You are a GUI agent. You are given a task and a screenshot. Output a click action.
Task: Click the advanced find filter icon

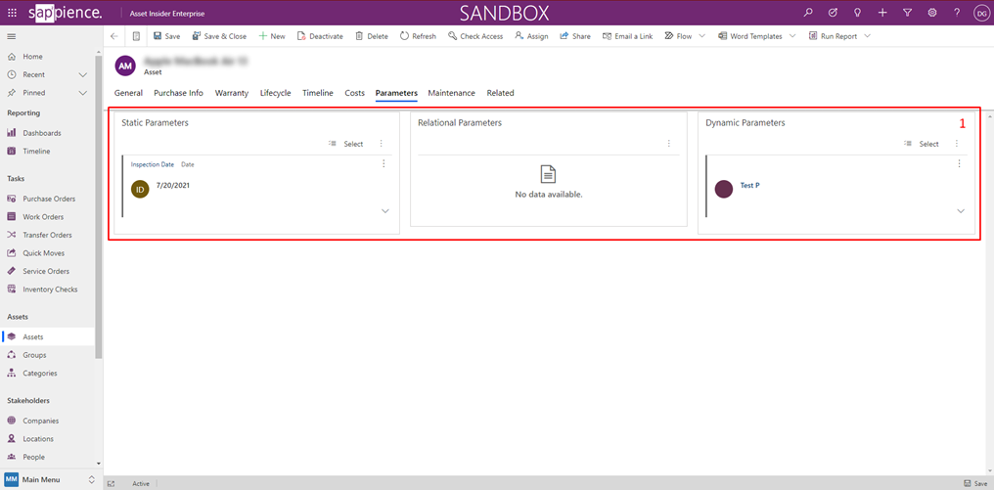[x=907, y=13]
